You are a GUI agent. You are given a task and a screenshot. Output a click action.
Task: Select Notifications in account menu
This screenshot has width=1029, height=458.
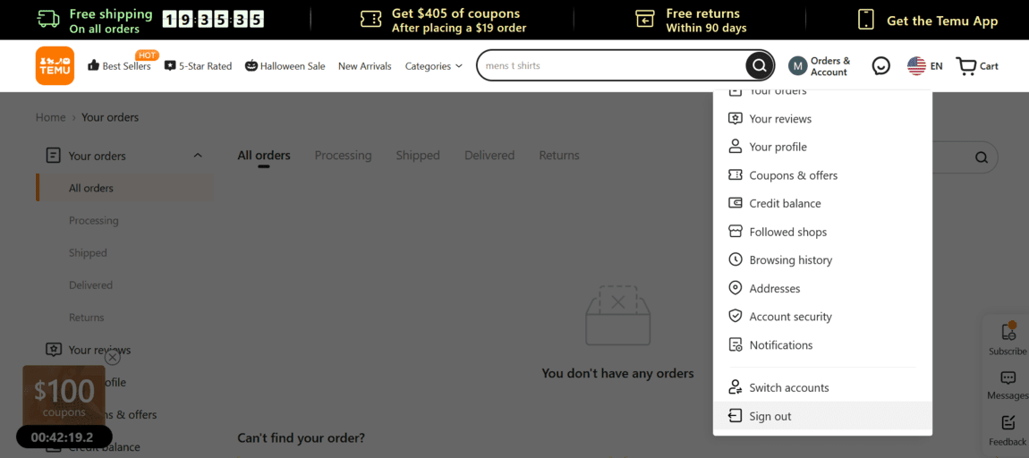point(823,344)
